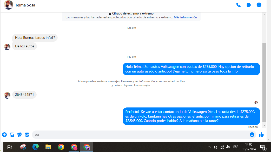Open File Explorer from the taskbar
This screenshot has height=152, width=271.
point(48,147)
